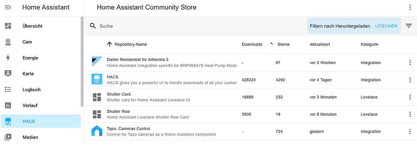Open the Shutter Card repository entry

118,94
